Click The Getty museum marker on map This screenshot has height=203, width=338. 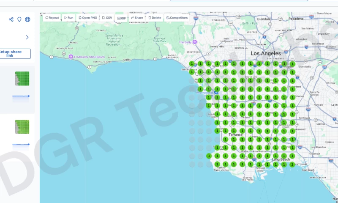pyautogui.click(x=195, y=42)
